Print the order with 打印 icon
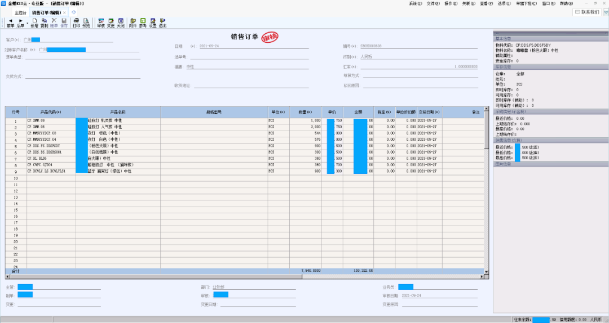 click(x=76, y=23)
